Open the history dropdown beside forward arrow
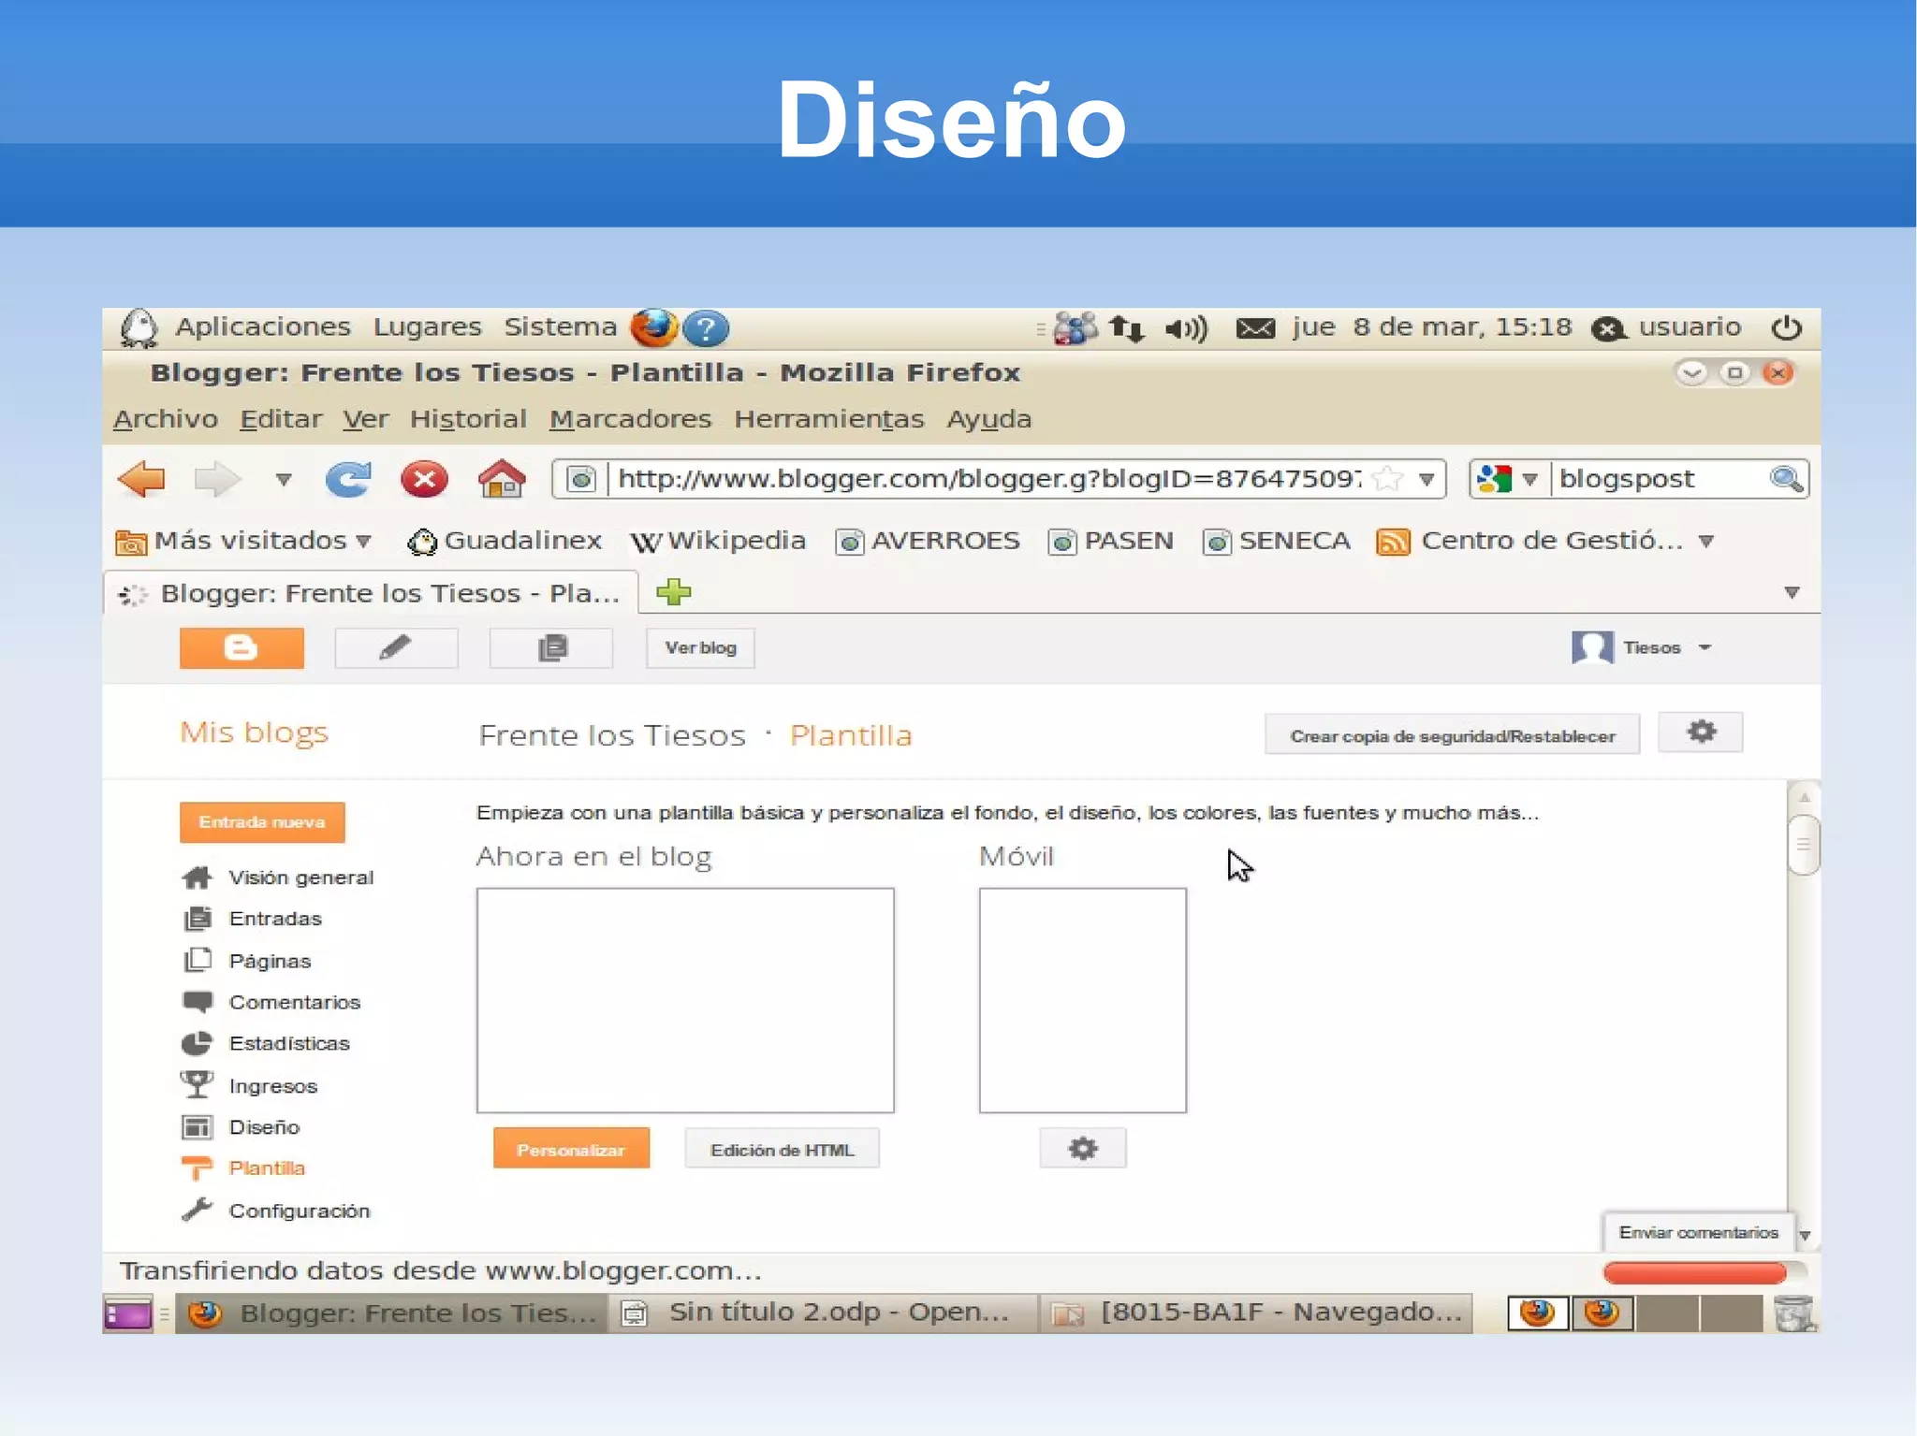The width and height of the screenshot is (1917, 1436). (284, 480)
